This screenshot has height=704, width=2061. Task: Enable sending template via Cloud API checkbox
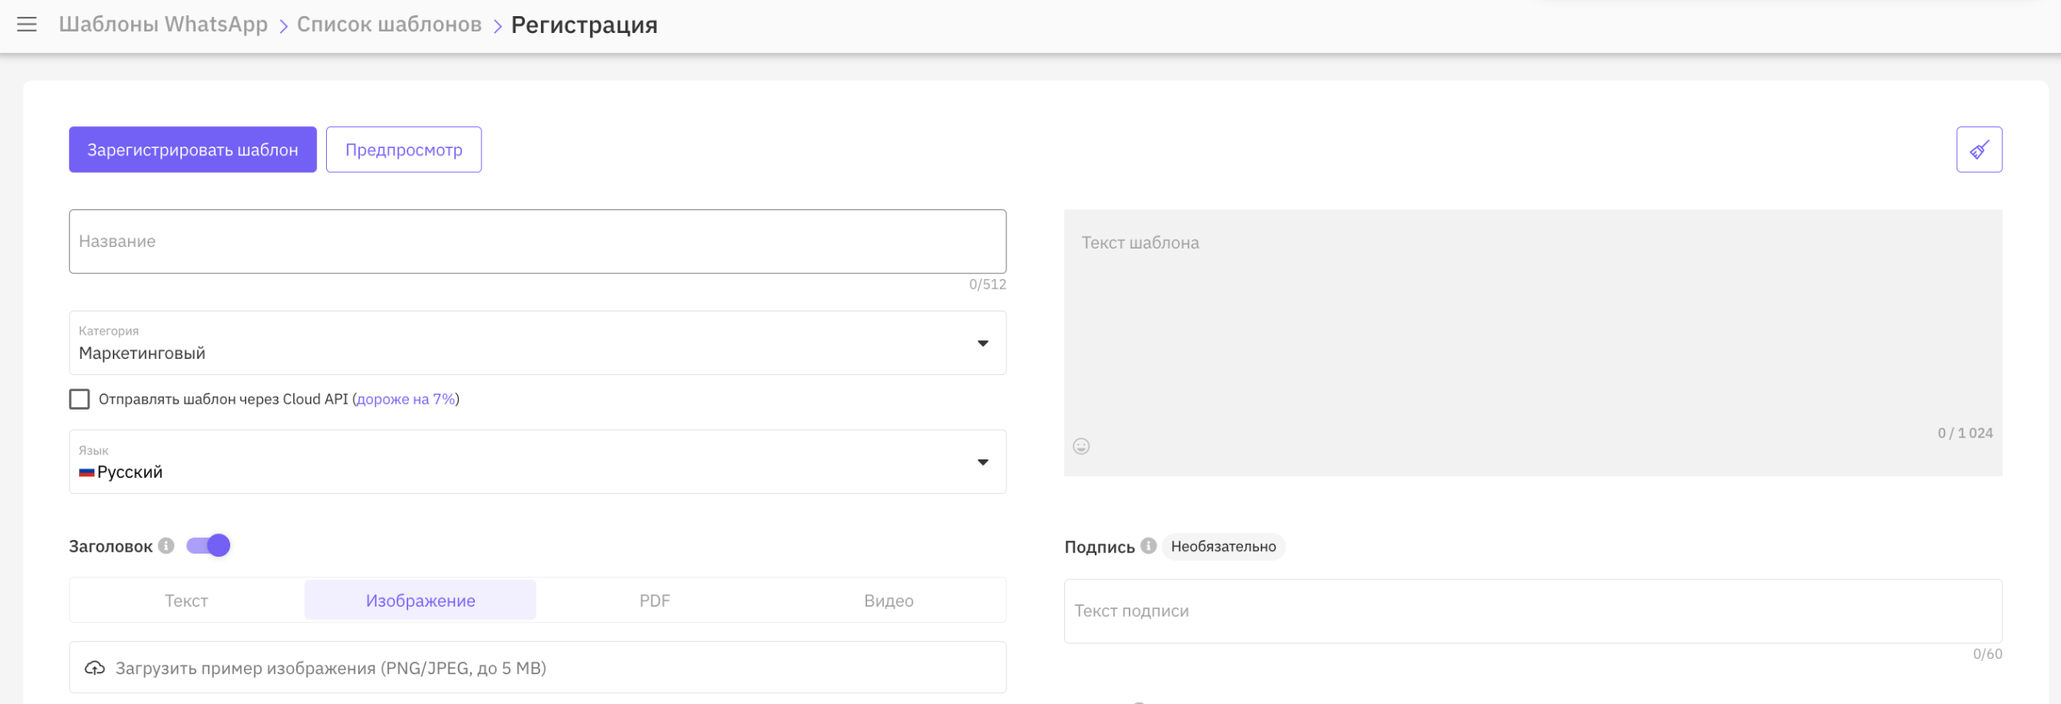coord(80,399)
